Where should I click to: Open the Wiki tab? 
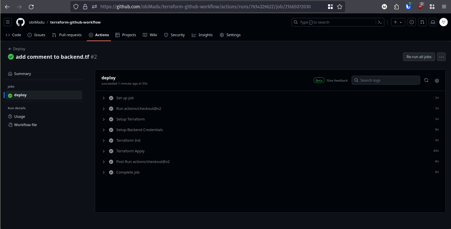pyautogui.click(x=150, y=35)
